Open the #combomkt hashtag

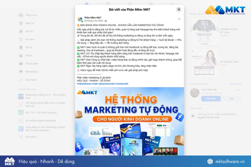coord(122,84)
